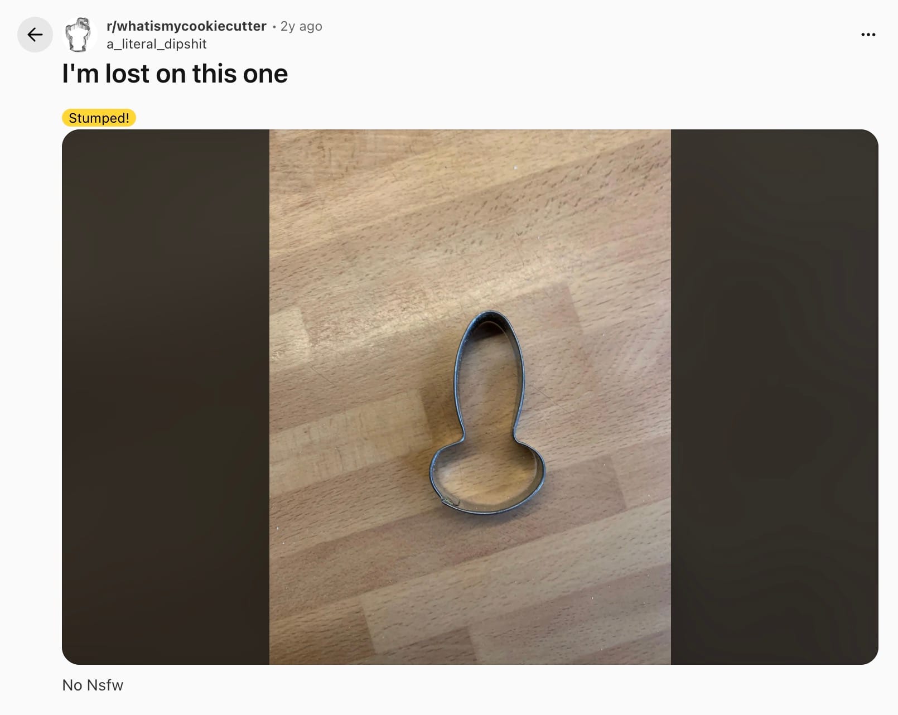Filter posts by the Stumped! flair
The image size is (898, 715).
click(99, 118)
